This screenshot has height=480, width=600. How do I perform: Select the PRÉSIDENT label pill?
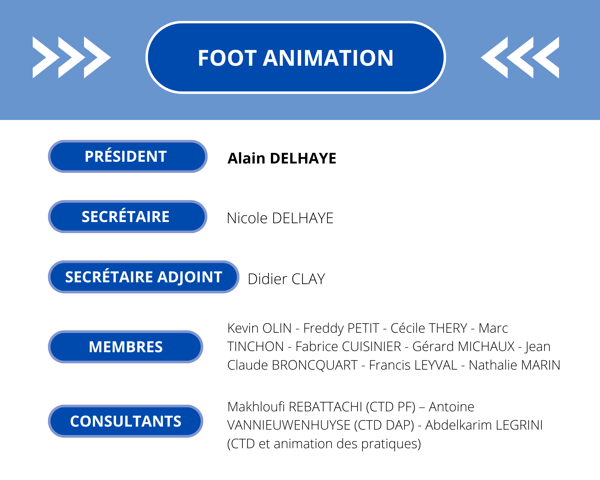pos(127,156)
